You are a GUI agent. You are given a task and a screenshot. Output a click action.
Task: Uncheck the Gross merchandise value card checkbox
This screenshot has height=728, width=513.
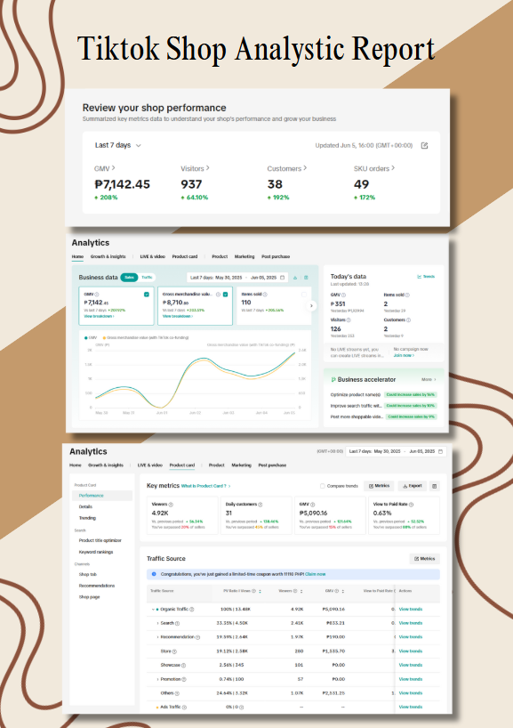(x=226, y=295)
